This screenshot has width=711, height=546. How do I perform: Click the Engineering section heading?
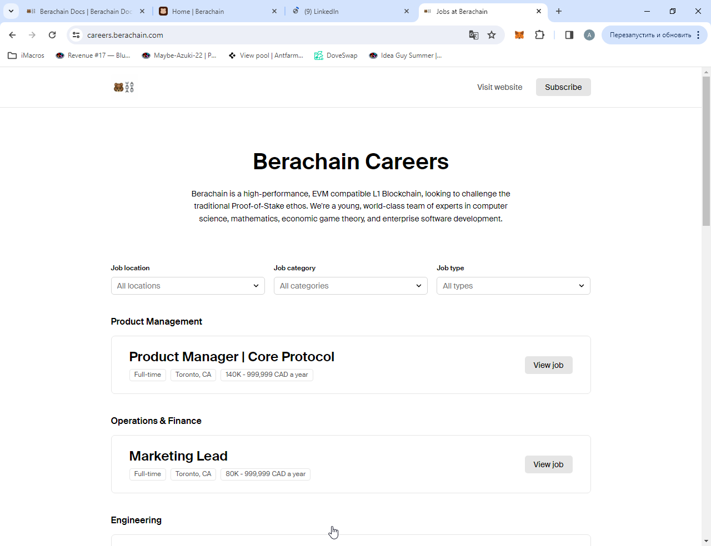[x=136, y=520]
